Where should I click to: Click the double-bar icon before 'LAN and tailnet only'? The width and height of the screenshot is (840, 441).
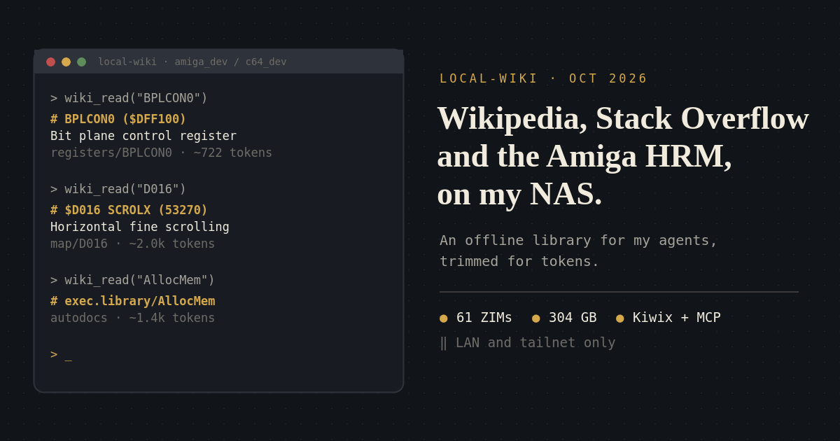tap(443, 343)
